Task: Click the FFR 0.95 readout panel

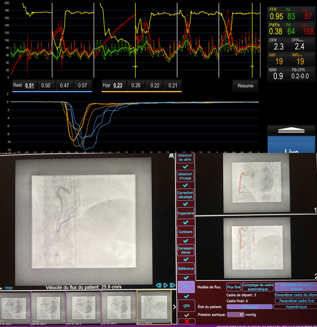Action: pyautogui.click(x=291, y=14)
